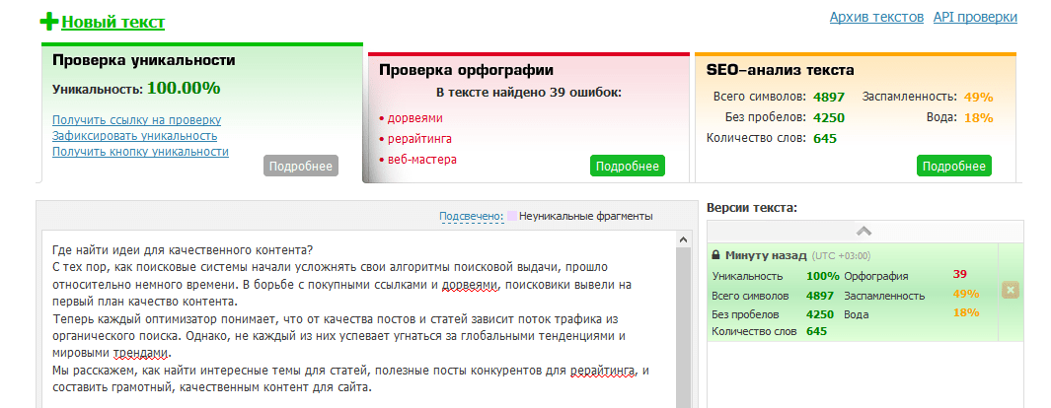The image size is (1051, 408).
Task: Click the lock icon beside Минуту назад
Action: pyautogui.click(x=716, y=255)
